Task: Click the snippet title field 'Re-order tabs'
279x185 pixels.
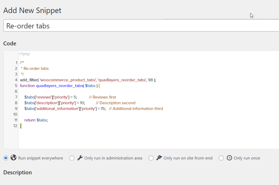Action: [x=141, y=26]
